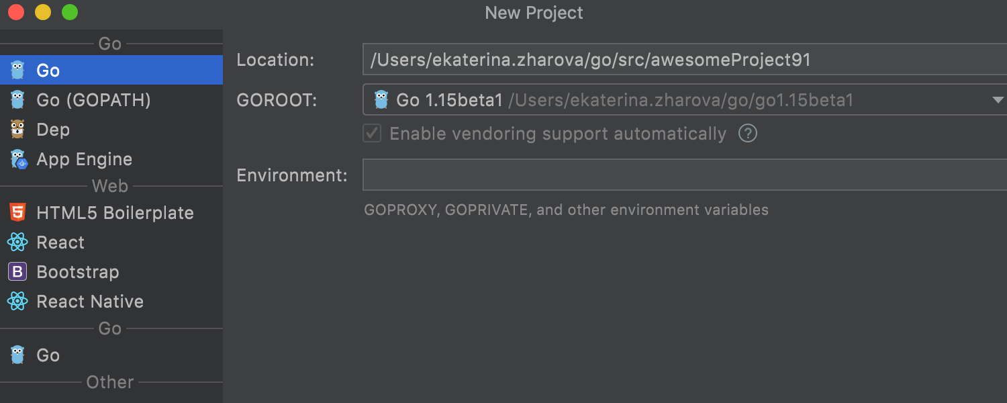Screen dimensions: 1007x403
Task: Click the React atom icon
Action: point(17,242)
